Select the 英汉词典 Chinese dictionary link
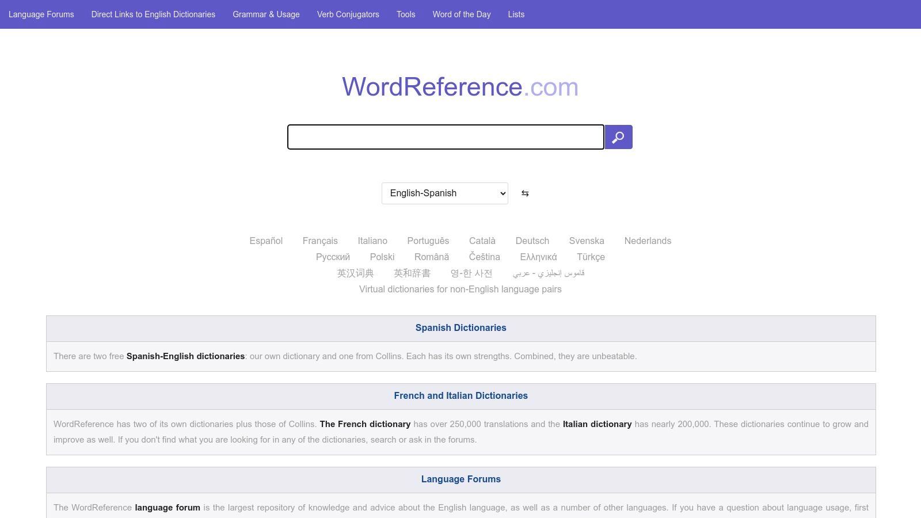The image size is (921, 518). click(x=355, y=273)
